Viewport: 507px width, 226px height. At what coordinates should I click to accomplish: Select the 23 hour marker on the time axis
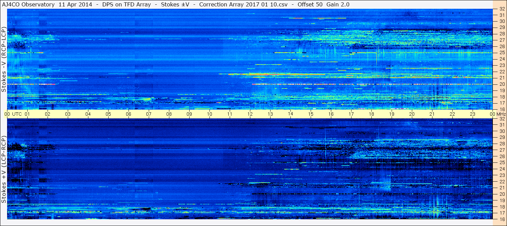[x=473, y=114]
